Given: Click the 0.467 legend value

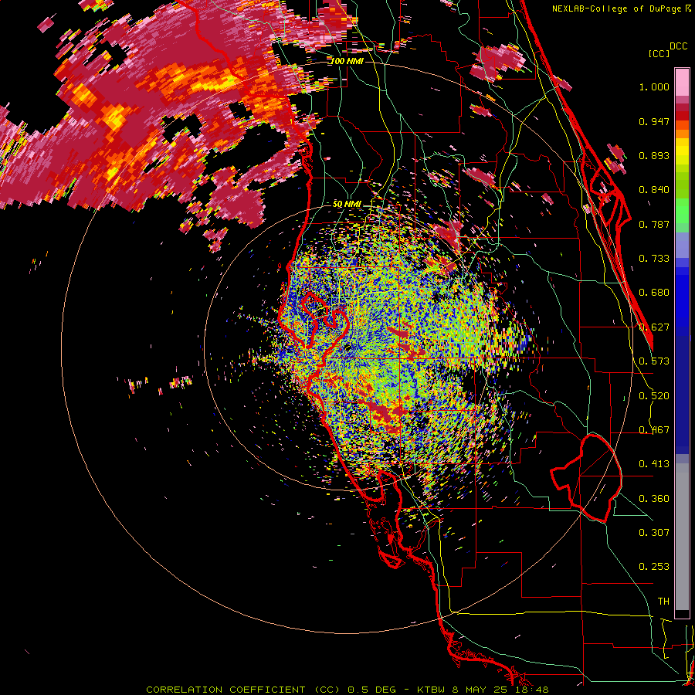Looking at the screenshot, I should point(654,430).
